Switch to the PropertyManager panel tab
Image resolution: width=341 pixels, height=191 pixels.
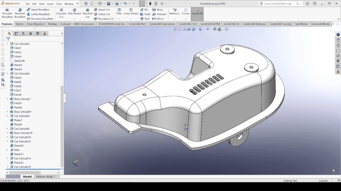point(16,33)
